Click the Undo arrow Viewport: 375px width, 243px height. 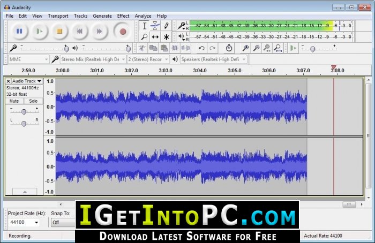[x=201, y=48]
